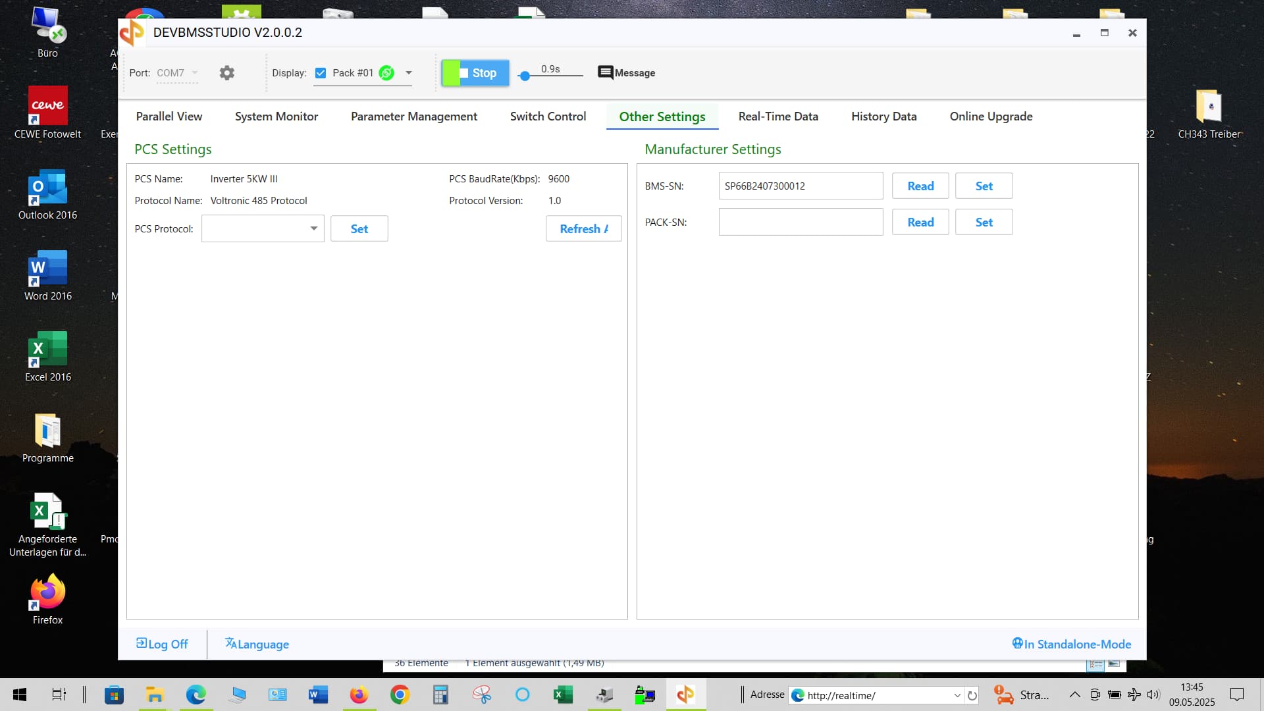This screenshot has width=1264, height=711.
Task: Open Microsoft Edge from the taskbar
Action: pos(196,695)
